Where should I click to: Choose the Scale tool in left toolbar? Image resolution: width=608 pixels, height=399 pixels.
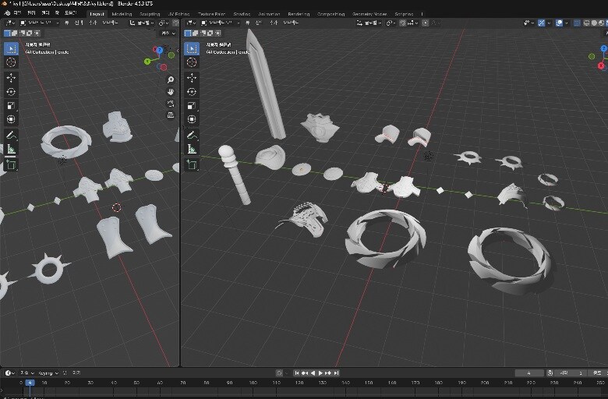point(11,106)
